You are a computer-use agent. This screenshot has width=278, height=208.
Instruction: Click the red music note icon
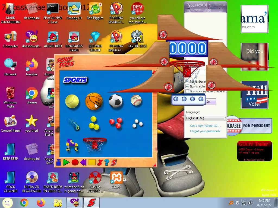click(x=100, y=162)
